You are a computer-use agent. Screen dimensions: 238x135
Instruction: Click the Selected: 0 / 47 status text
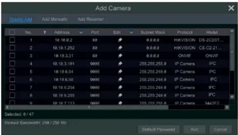point(19,114)
